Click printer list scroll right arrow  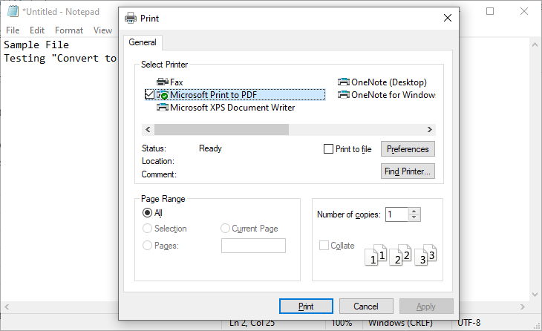430,130
